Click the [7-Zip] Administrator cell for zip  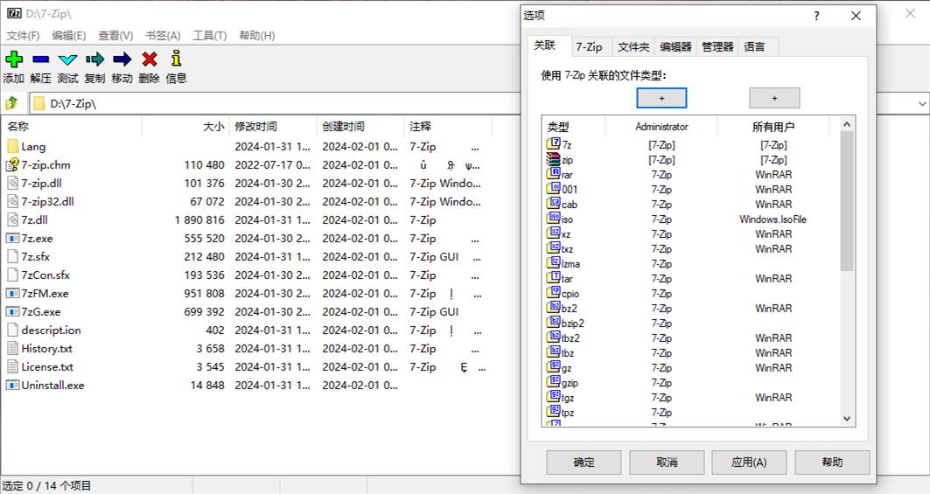(662, 159)
